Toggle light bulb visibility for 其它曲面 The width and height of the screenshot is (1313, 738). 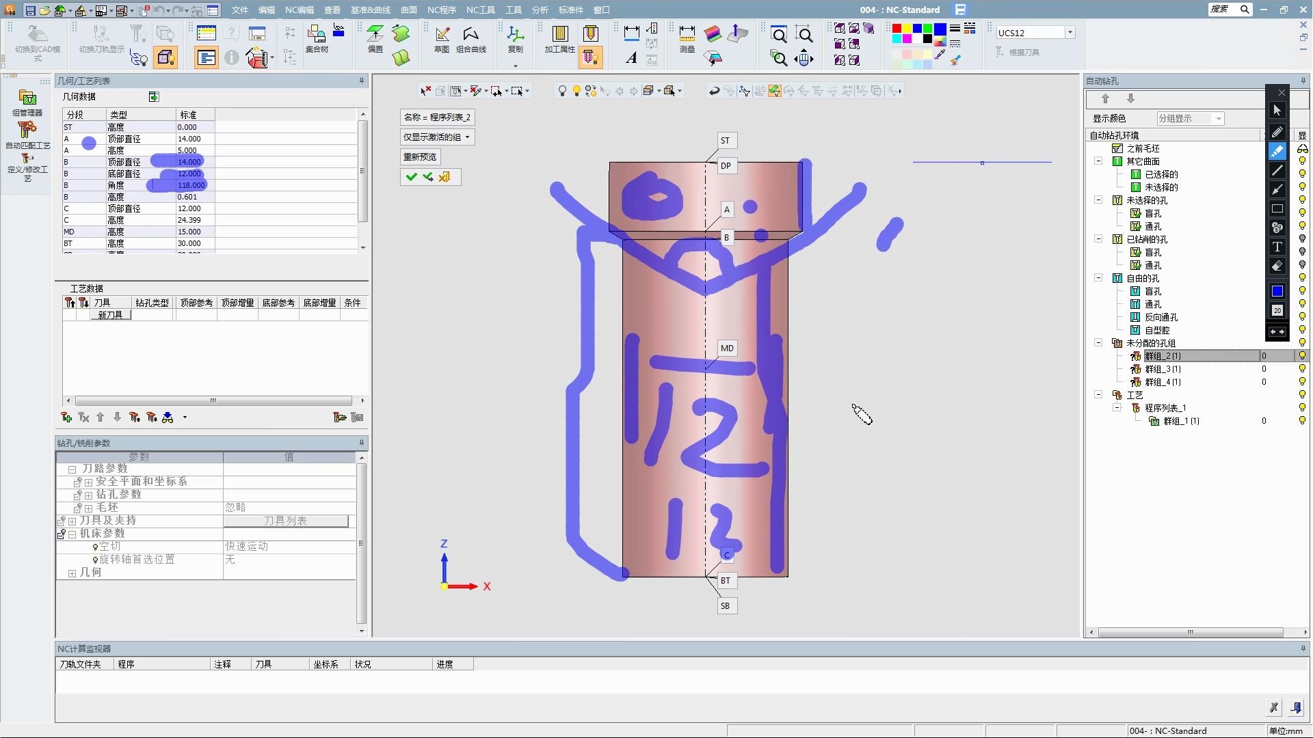1302,161
